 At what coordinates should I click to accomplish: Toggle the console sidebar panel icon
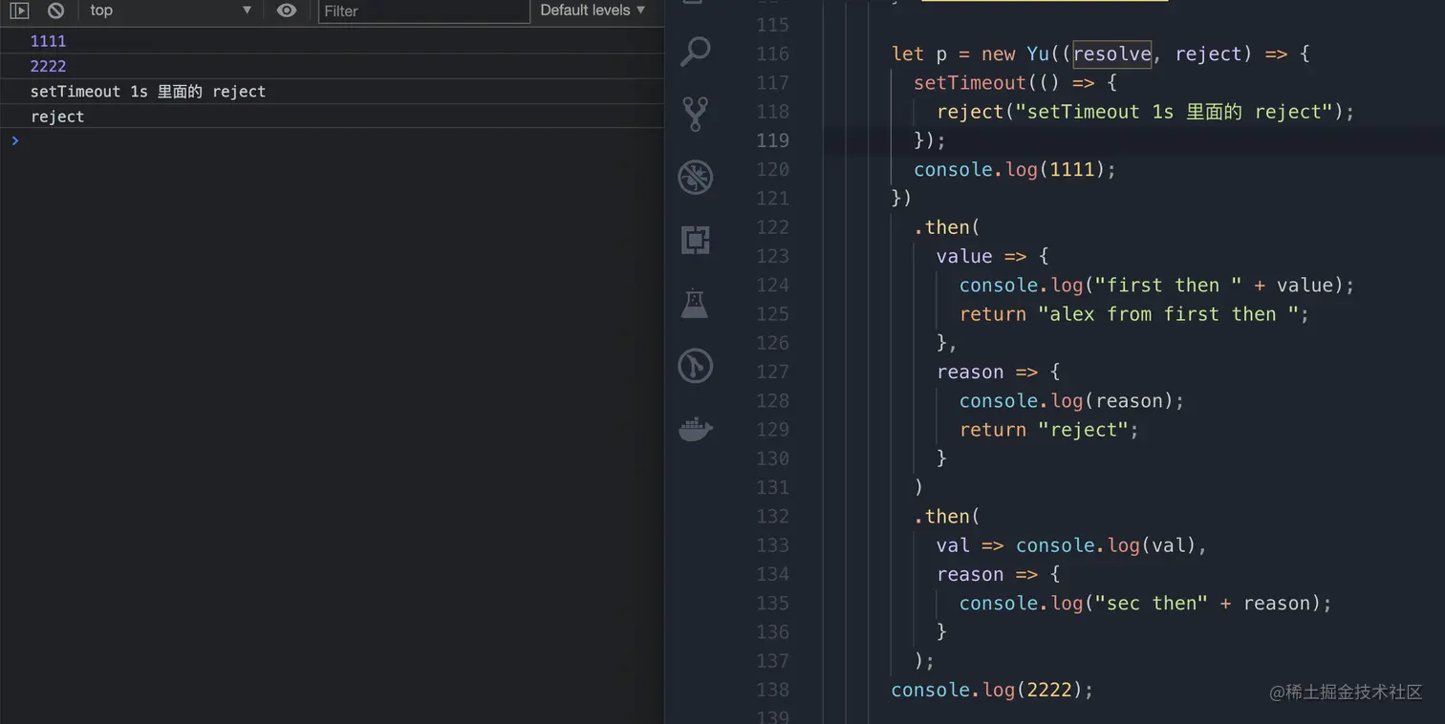[19, 11]
